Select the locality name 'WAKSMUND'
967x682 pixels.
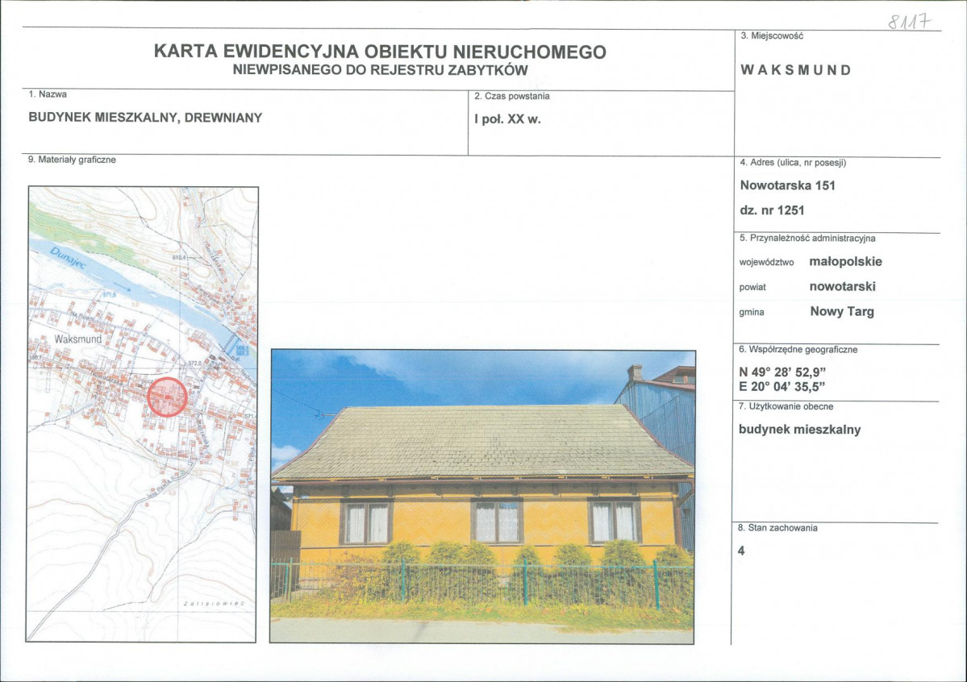[x=795, y=69]
